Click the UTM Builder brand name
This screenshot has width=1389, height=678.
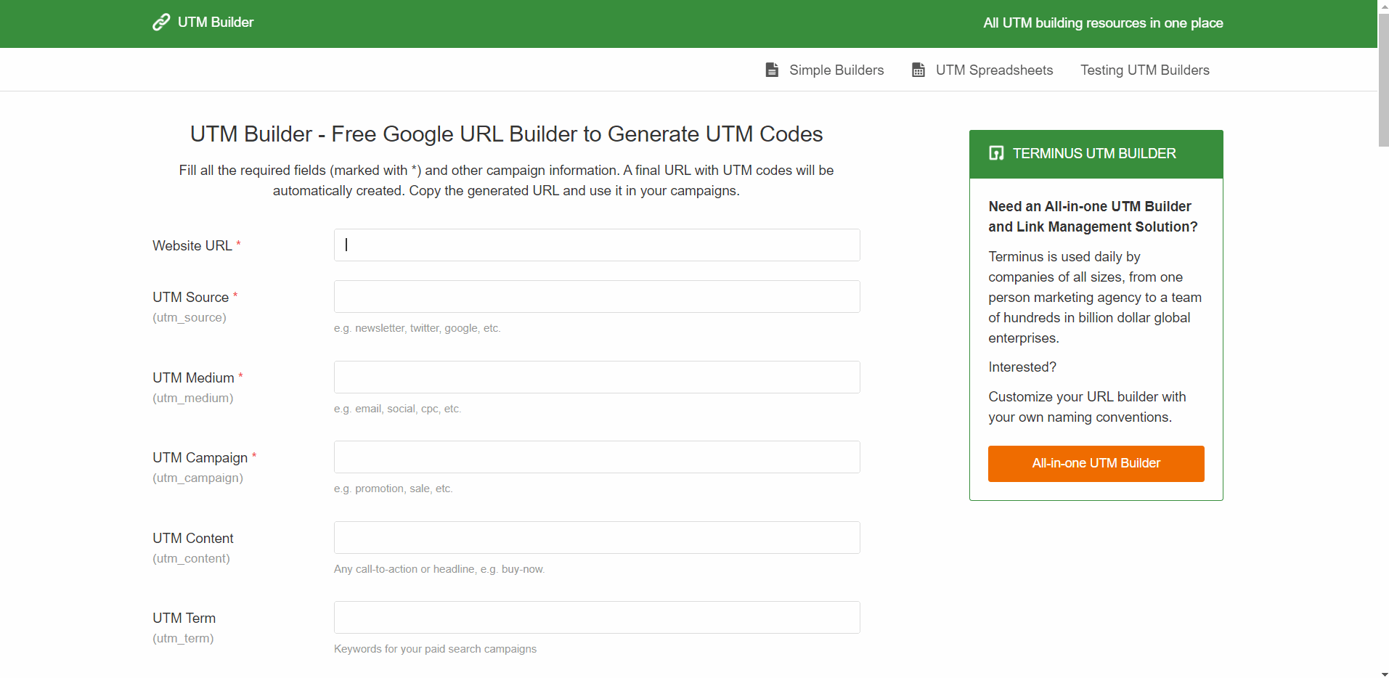tap(216, 23)
